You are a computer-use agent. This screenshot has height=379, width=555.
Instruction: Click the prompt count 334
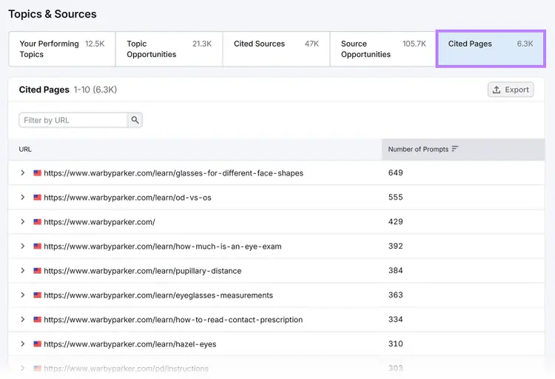click(x=395, y=320)
